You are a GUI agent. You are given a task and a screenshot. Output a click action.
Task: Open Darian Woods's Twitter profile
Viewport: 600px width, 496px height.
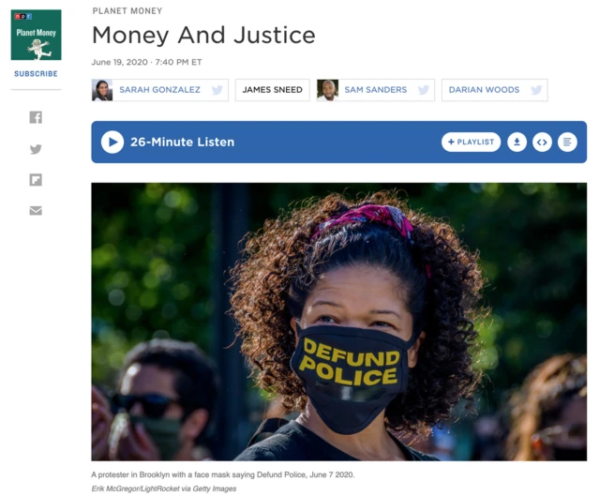536,90
